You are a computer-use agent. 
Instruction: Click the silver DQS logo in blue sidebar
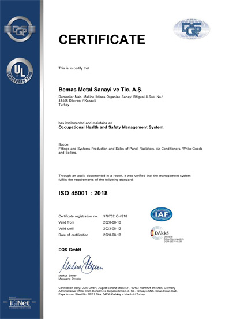point(20,29)
